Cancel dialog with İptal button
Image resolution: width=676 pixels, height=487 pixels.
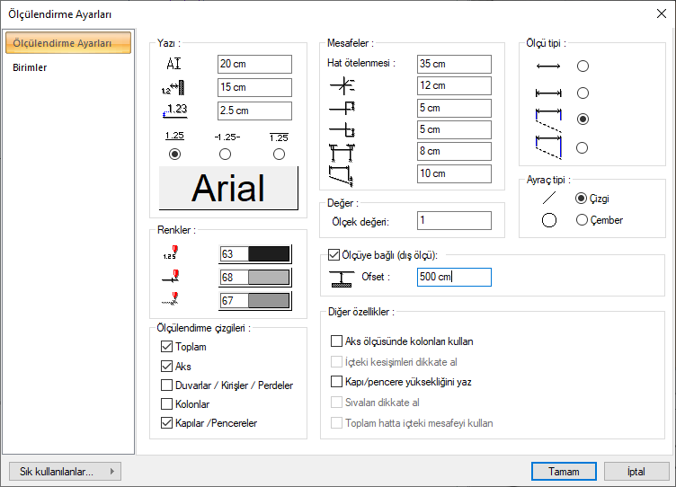click(636, 471)
